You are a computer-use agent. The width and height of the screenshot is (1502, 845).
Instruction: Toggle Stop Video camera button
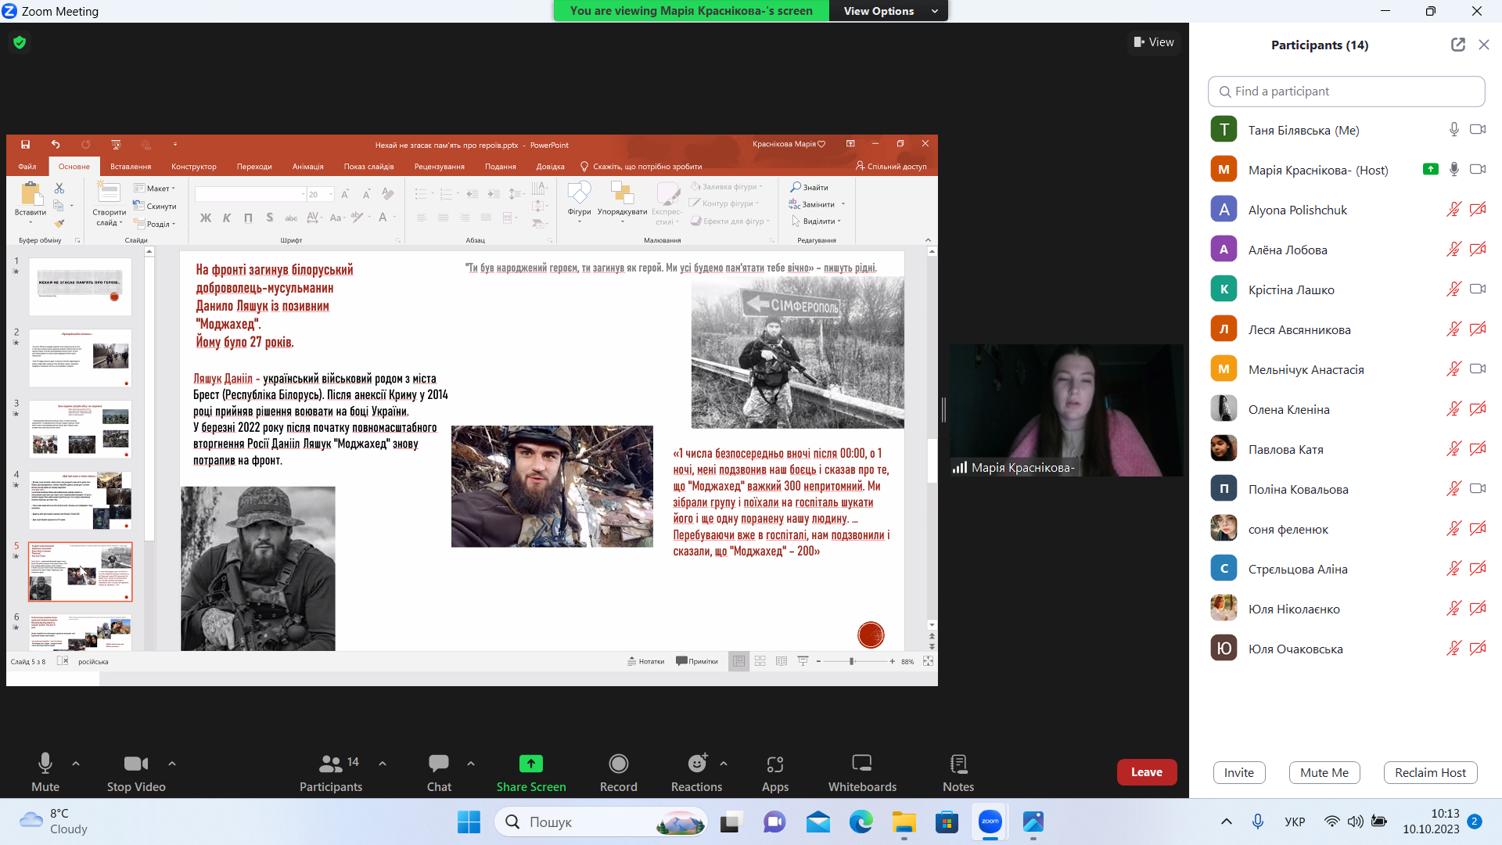135,764
